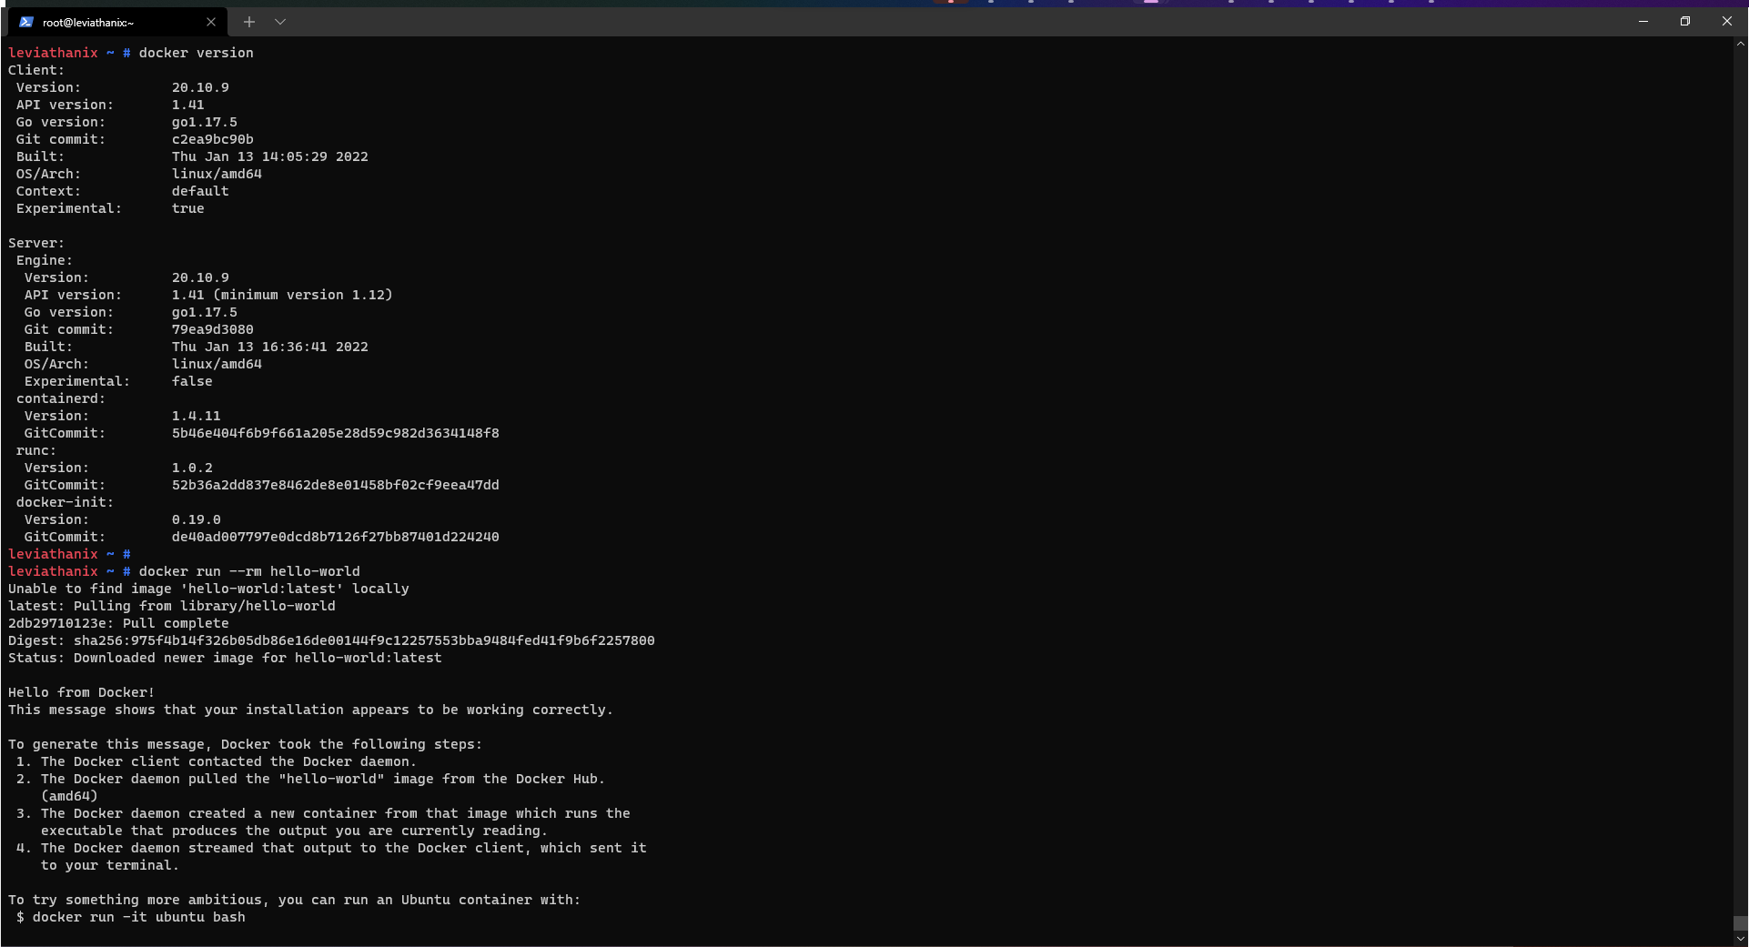Open a new terminal tab with the plus icon
This screenshot has height=947, width=1749.
pyautogui.click(x=248, y=21)
